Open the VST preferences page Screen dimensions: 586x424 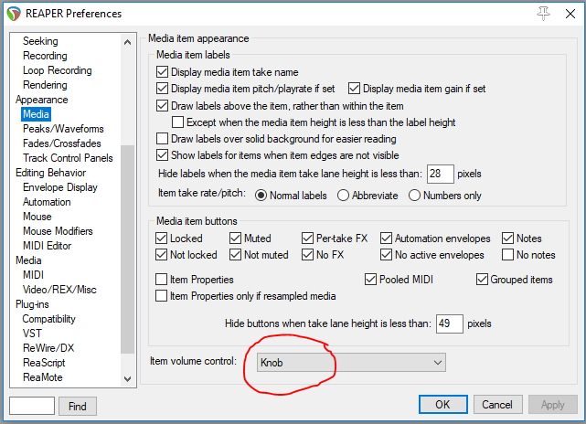click(x=32, y=334)
